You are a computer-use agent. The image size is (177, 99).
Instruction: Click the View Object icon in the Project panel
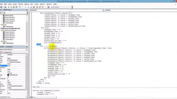point(1,13)
